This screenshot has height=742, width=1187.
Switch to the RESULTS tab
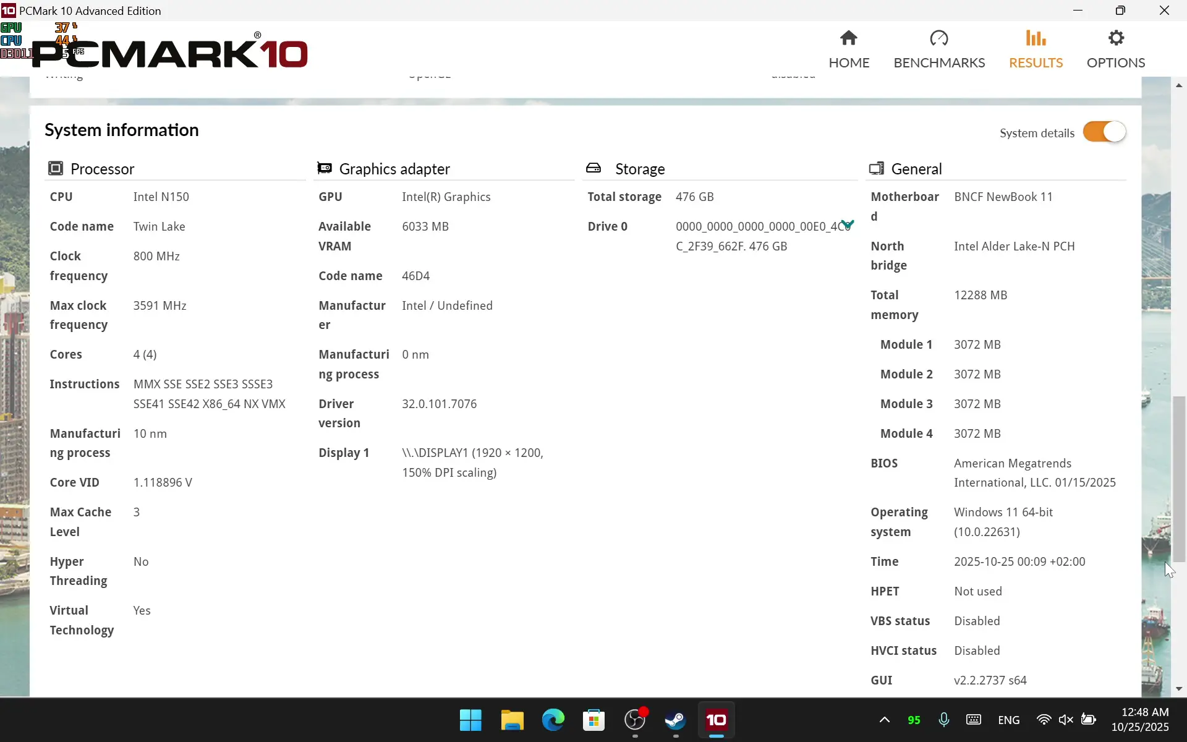click(x=1036, y=49)
